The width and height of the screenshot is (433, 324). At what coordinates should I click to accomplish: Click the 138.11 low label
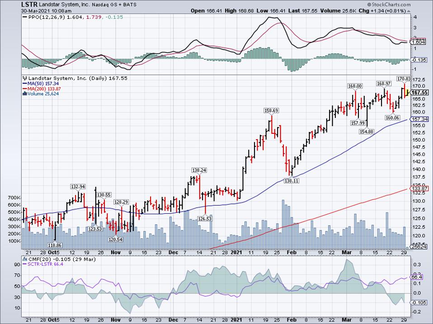292,181
